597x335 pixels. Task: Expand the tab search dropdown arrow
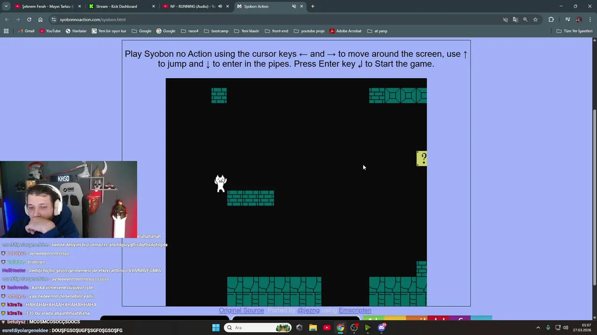(6, 7)
